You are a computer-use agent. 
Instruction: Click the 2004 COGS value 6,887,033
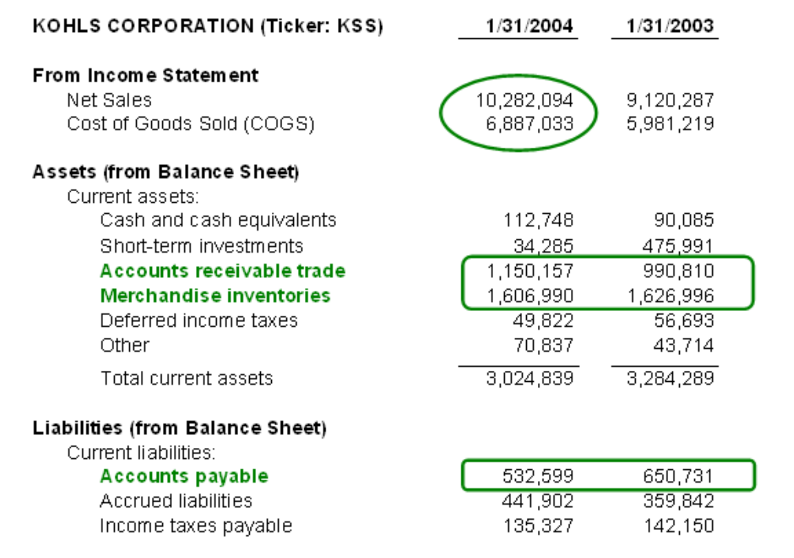click(529, 124)
